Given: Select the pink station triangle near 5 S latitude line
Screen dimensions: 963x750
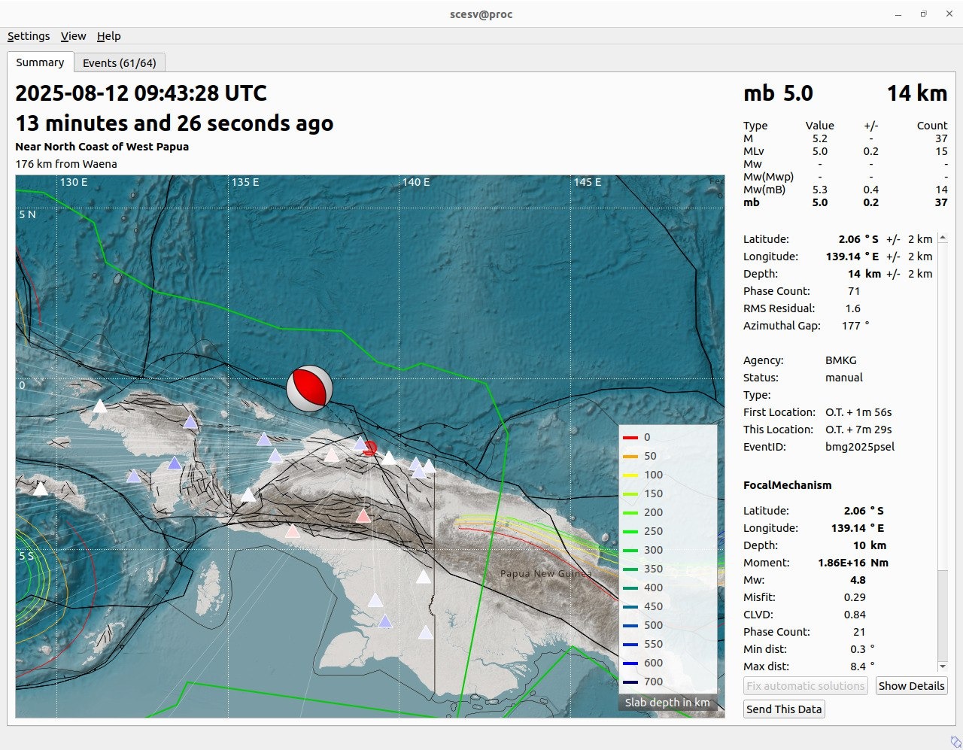Looking at the screenshot, I should coord(293,531).
